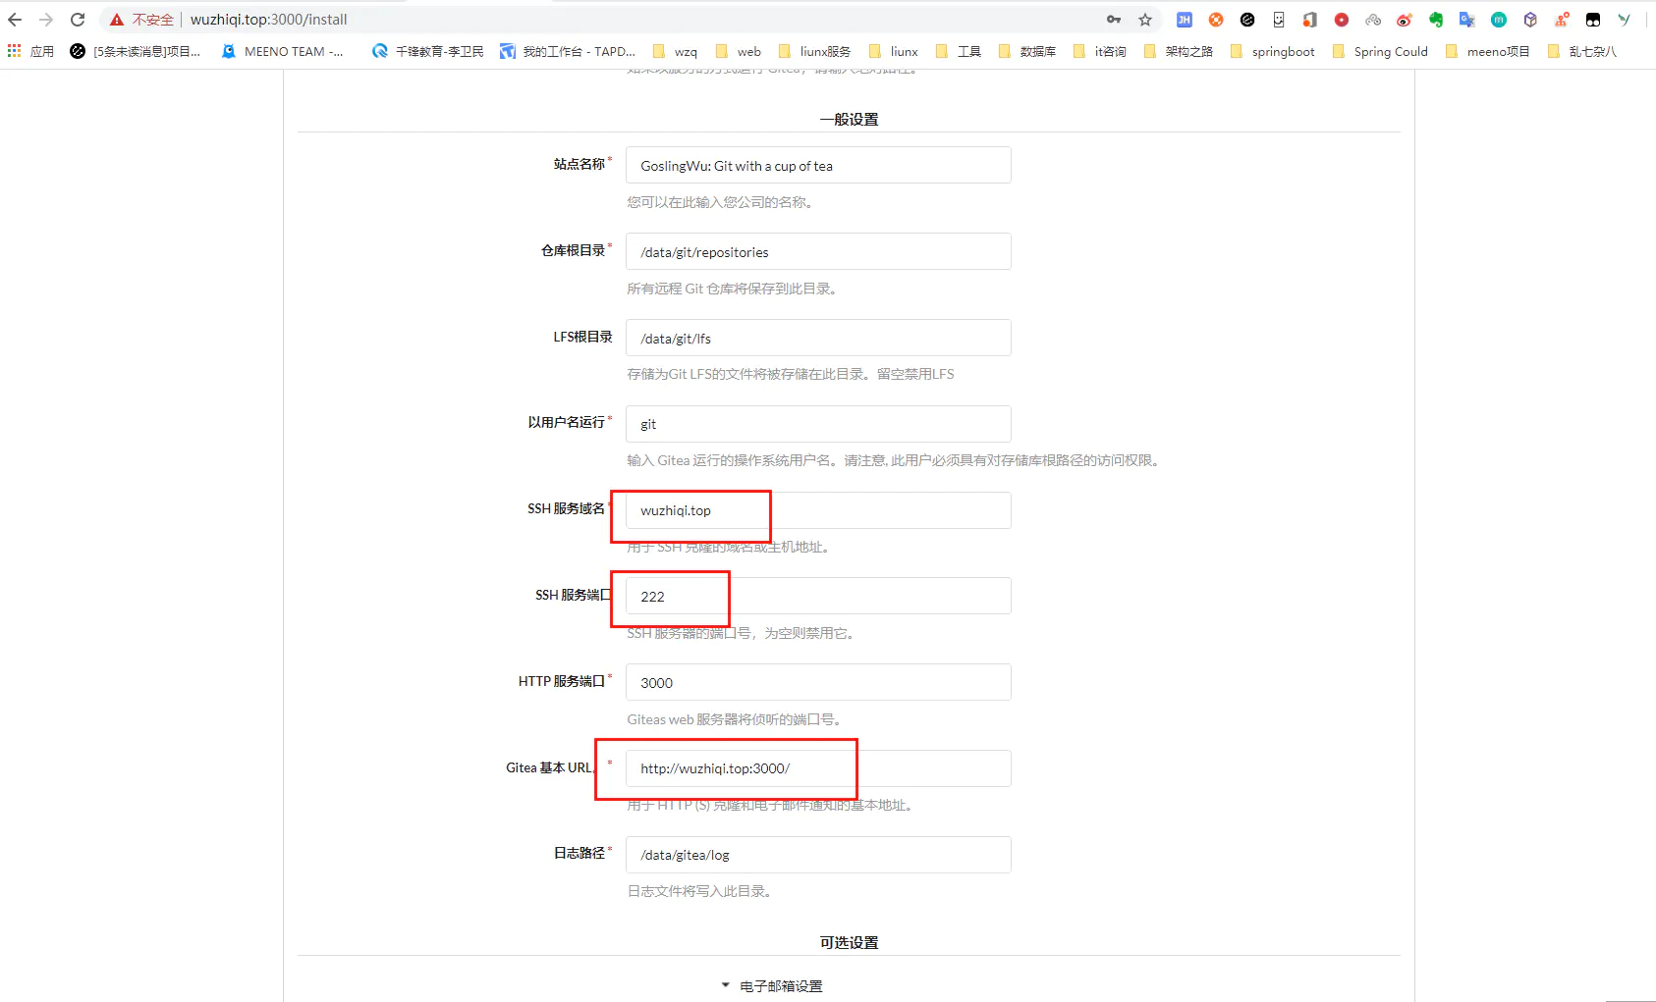Image resolution: width=1656 pixels, height=1002 pixels.
Task: Click the browser forward arrow
Action: [46, 20]
